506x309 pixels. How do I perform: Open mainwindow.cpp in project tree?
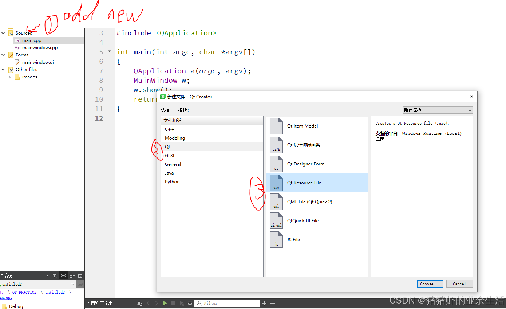(x=40, y=48)
